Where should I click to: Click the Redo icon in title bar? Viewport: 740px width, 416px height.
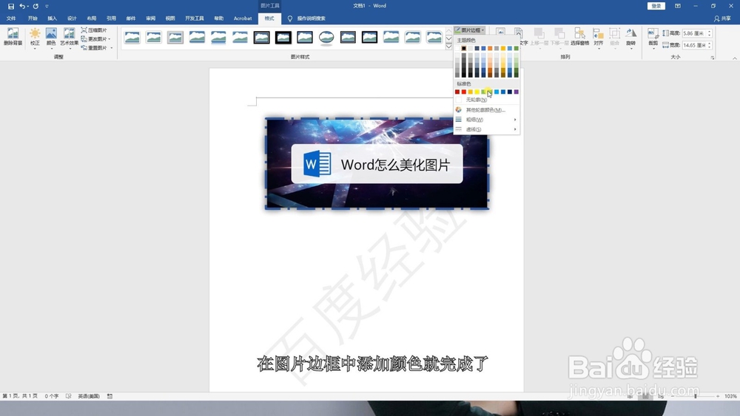pos(36,6)
